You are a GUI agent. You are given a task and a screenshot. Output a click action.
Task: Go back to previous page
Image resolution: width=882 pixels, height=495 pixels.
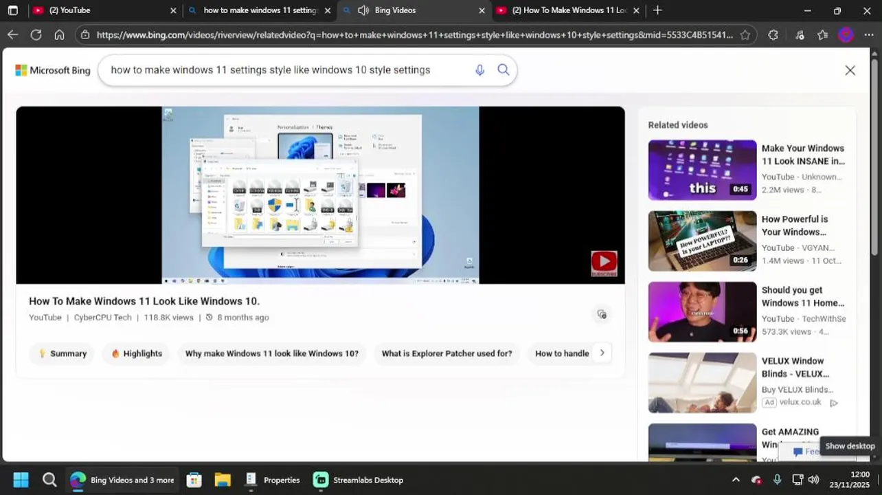[x=12, y=34]
